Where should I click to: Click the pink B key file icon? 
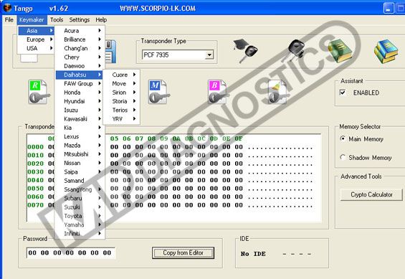click(218, 92)
